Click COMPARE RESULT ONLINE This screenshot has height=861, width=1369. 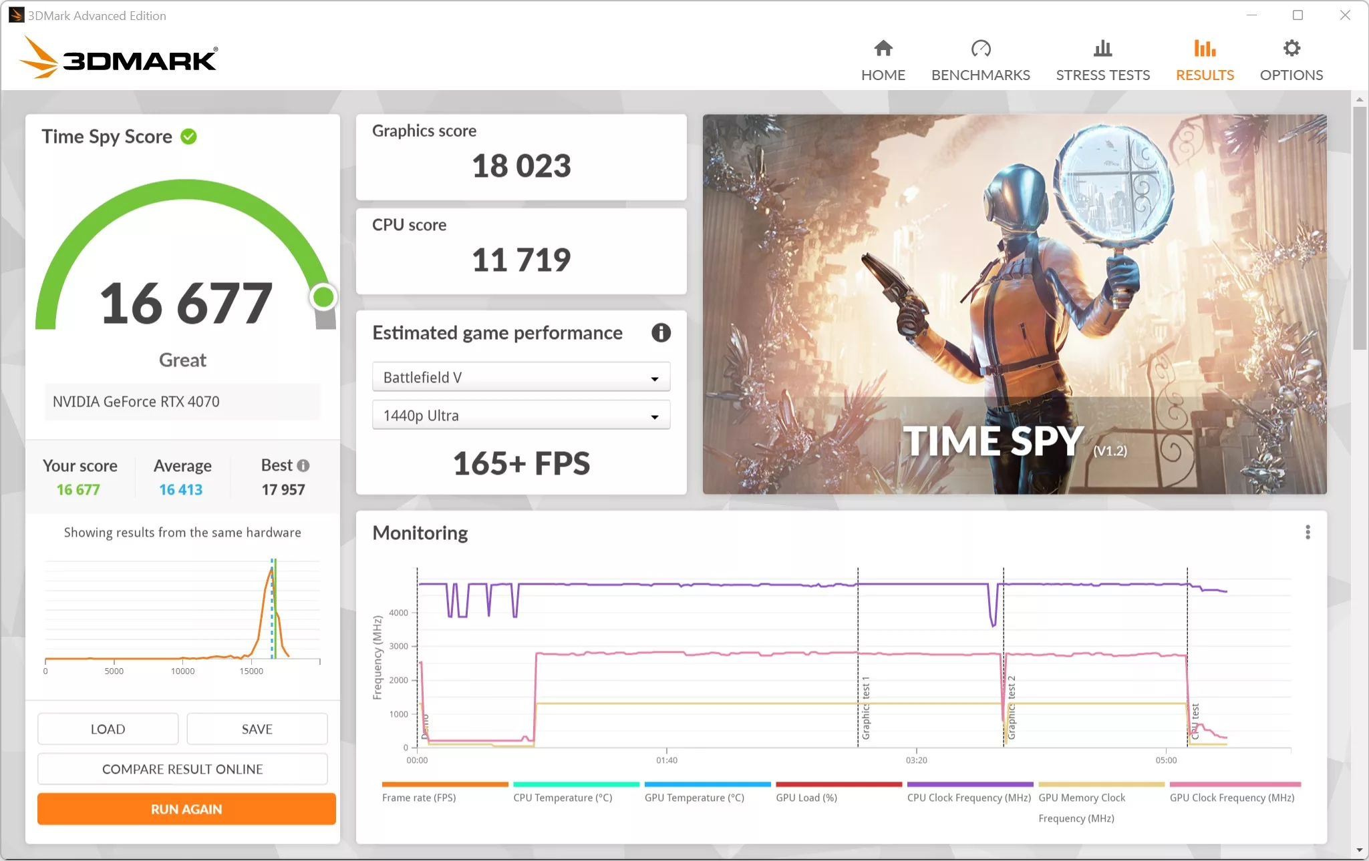coord(182,769)
